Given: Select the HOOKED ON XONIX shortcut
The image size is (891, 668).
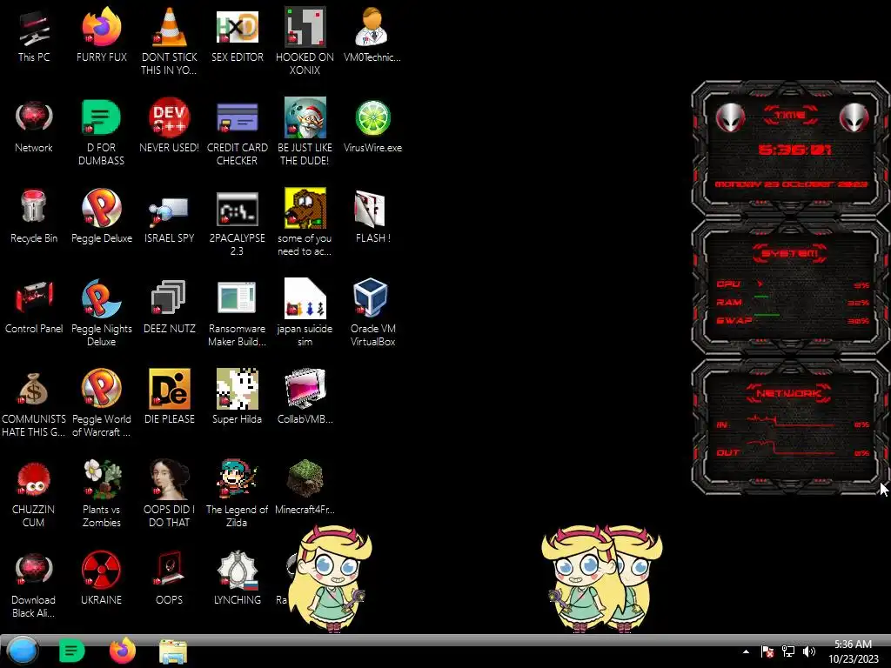Looking at the screenshot, I should 305,41.
